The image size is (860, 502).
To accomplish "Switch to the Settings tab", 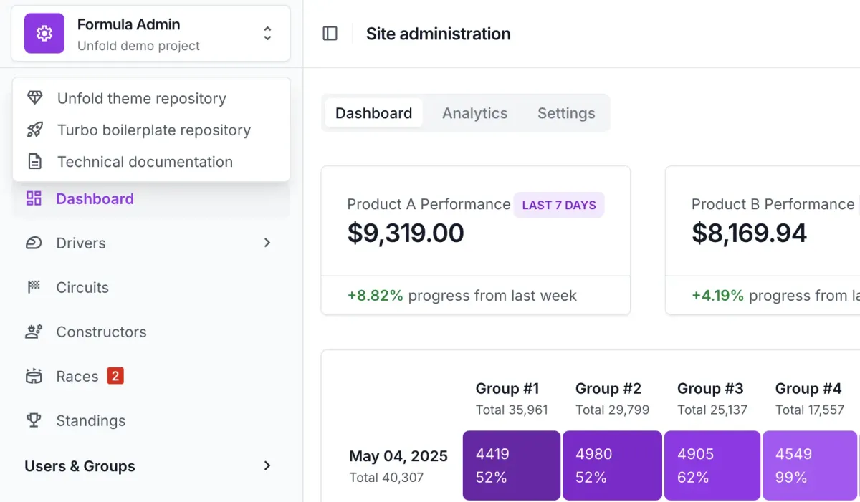I will [x=566, y=113].
